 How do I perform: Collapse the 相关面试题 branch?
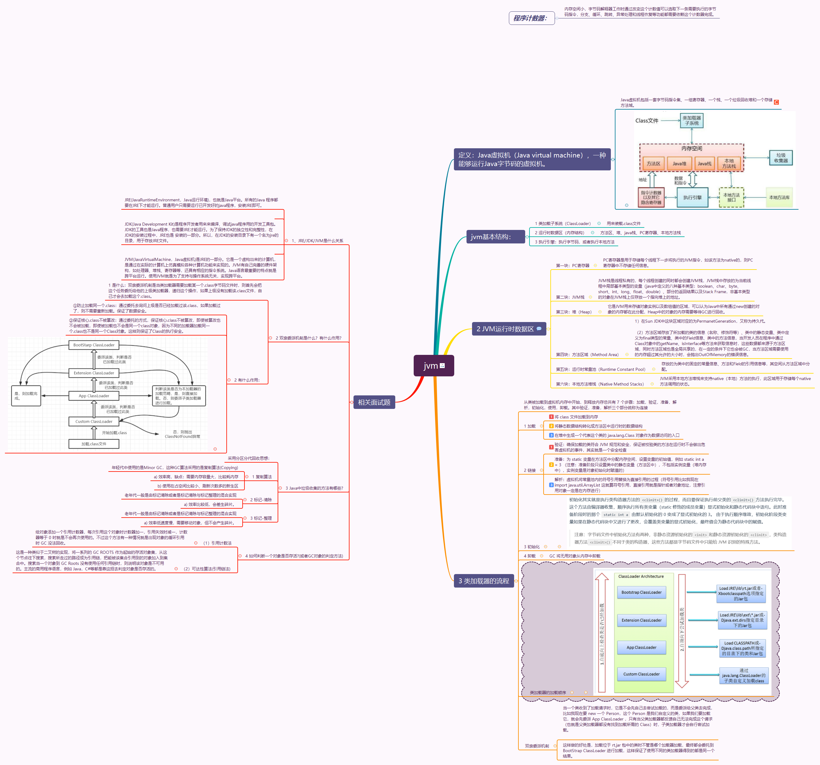(x=351, y=402)
